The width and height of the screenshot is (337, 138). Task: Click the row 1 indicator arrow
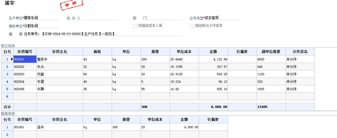click(x=12, y=59)
